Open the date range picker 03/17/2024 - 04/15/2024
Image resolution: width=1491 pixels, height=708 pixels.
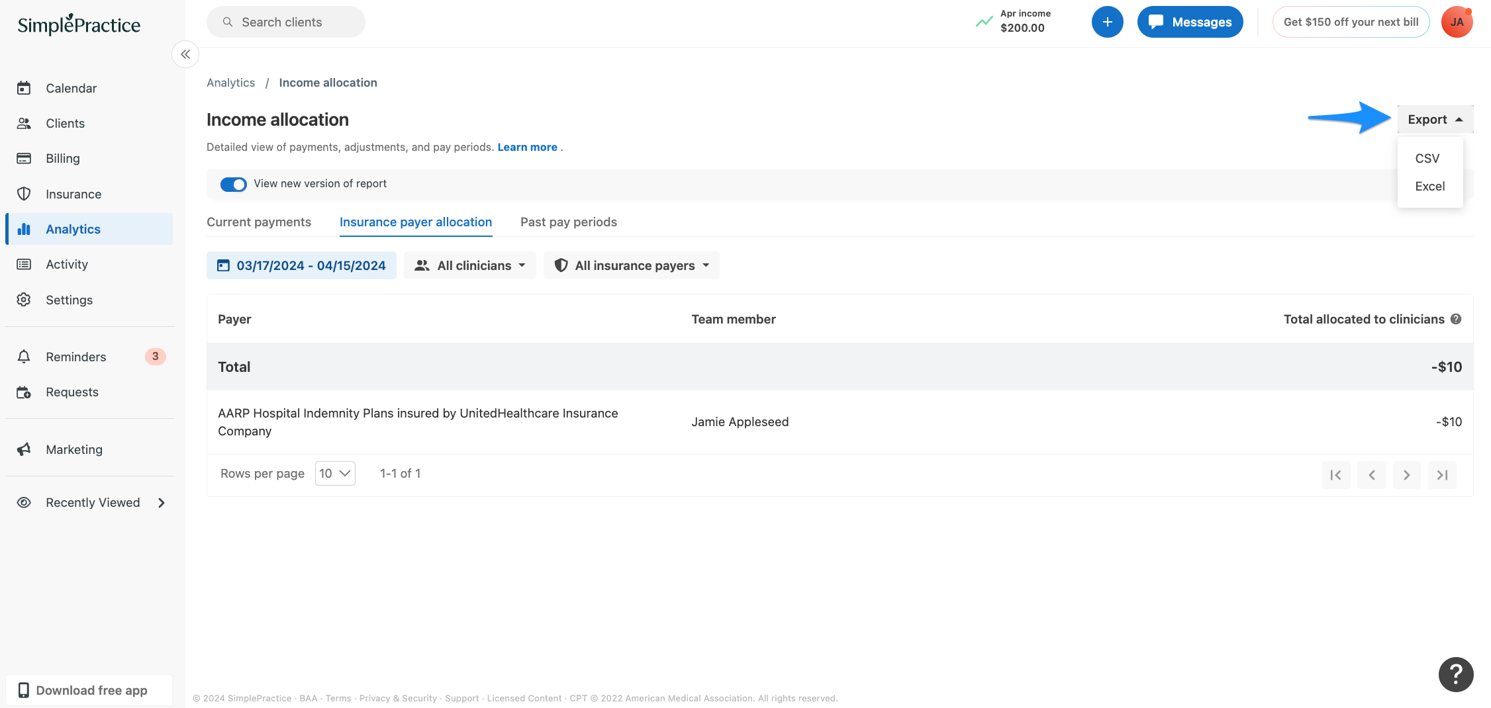301,265
